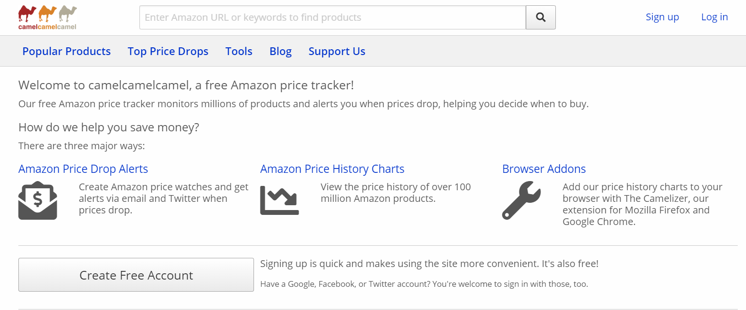Viewport: 746px width, 310px height.
Task: Click the Browser Addons heading link
Action: [x=544, y=169]
